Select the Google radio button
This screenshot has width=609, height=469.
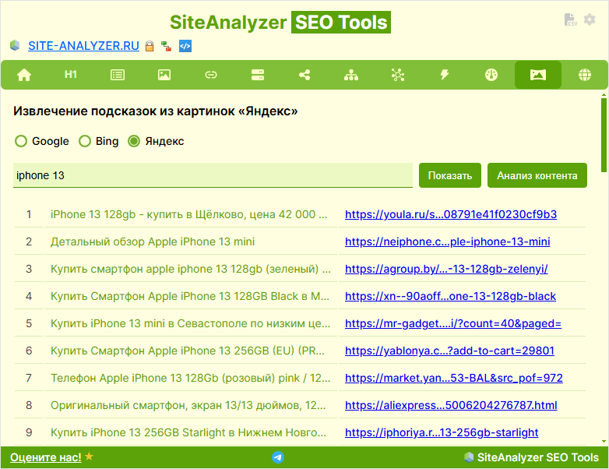[x=21, y=141]
